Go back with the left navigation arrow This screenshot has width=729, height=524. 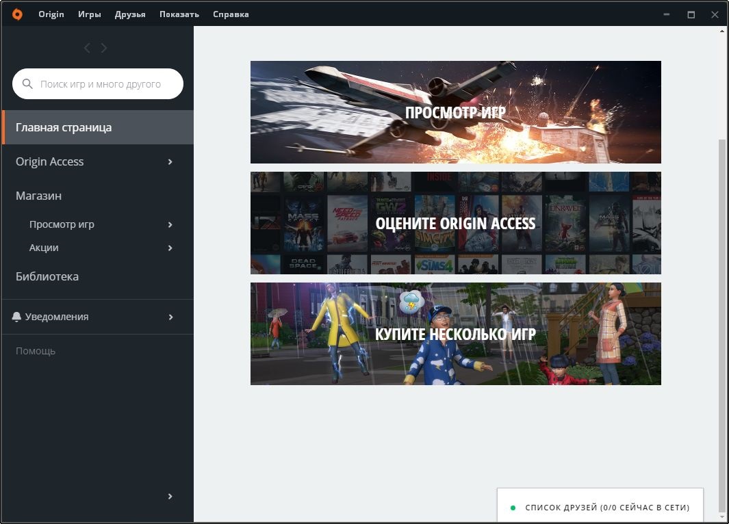(87, 48)
